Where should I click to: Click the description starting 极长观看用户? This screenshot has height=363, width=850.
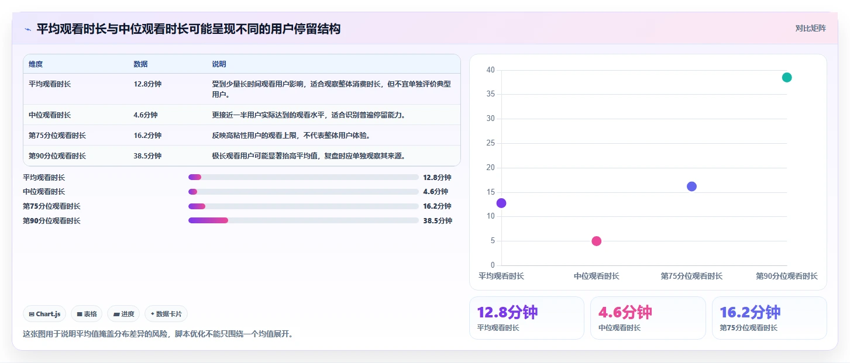[x=309, y=156]
